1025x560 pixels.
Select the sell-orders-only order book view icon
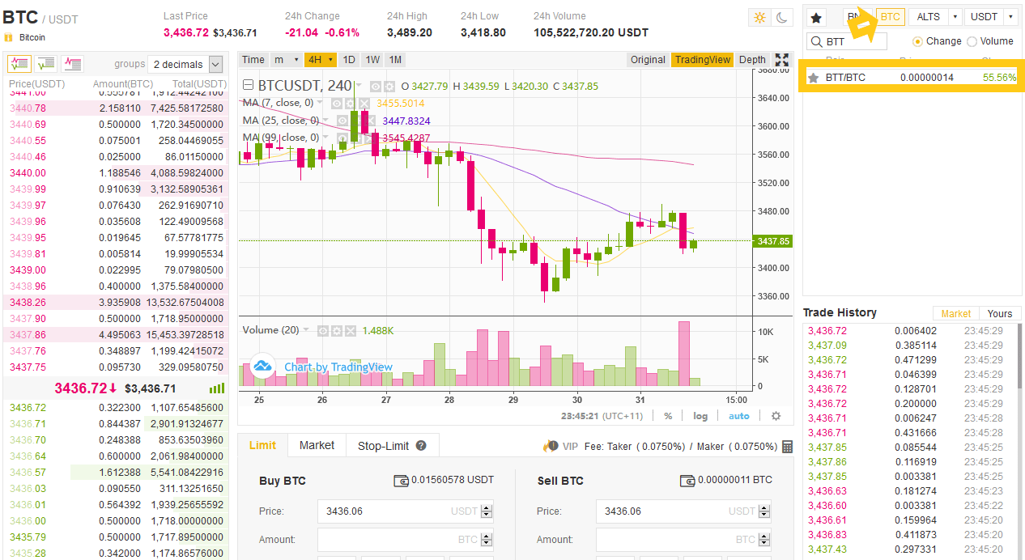pyautogui.click(x=71, y=62)
